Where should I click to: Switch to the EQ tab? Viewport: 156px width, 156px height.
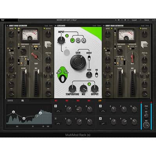(23, 101)
